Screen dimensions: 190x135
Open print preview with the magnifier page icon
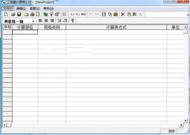[x=38, y=14]
